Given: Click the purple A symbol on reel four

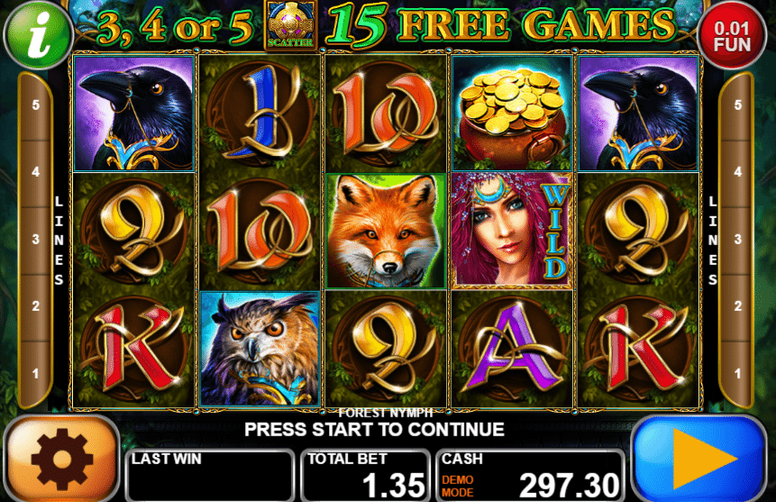Looking at the screenshot, I should point(512,349).
